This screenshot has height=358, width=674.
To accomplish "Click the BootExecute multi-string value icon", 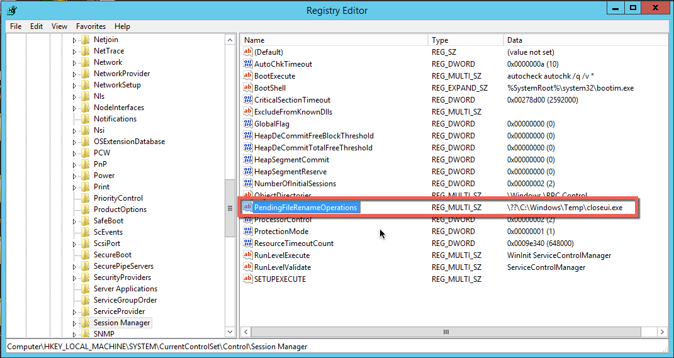I will pyautogui.click(x=247, y=76).
